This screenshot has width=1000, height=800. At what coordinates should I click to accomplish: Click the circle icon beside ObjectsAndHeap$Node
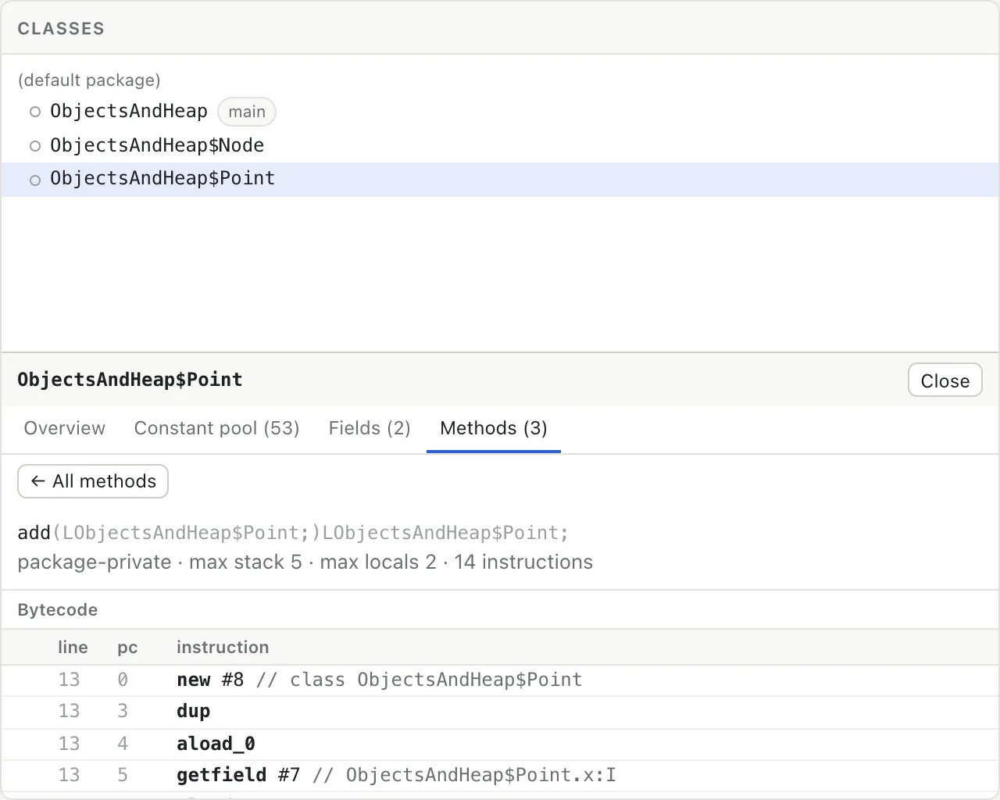click(35, 146)
